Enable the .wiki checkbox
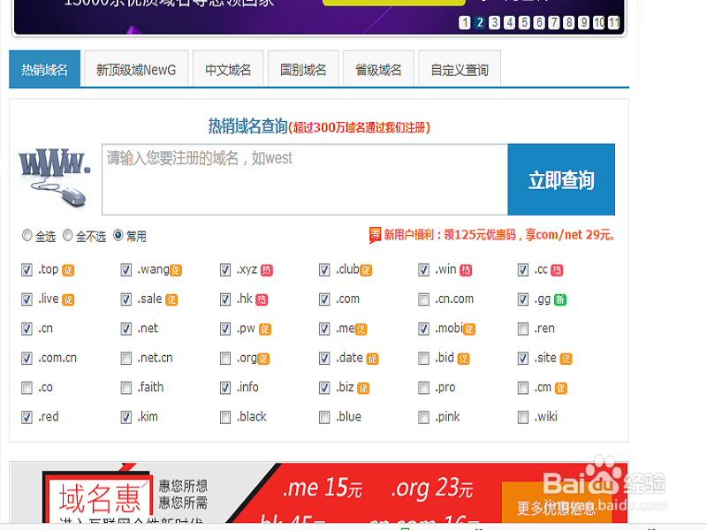Viewport: 707px width, 530px height. [x=523, y=416]
